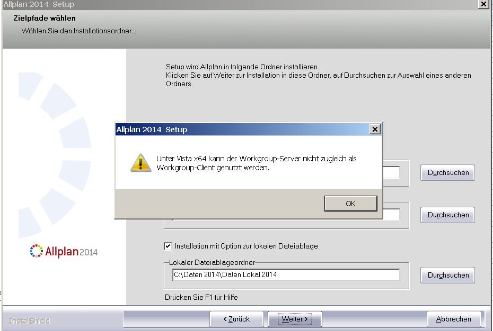
Task: Click the InstallShield label
Action: click(30, 321)
